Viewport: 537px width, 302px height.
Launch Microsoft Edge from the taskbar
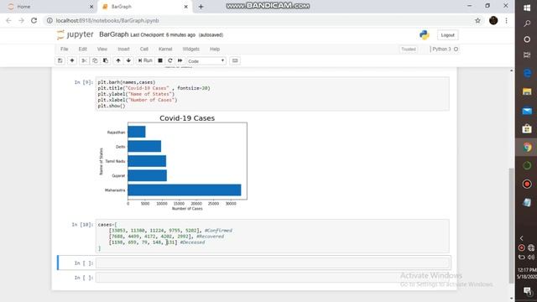[x=527, y=73]
